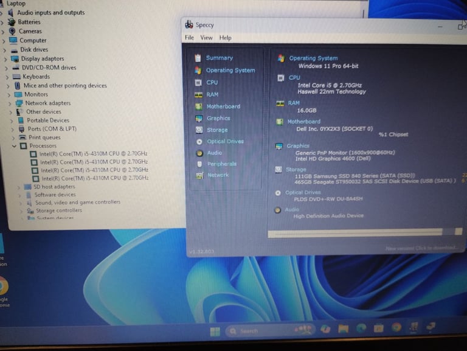
Task: Select RAM section in Speccy sidebar
Action: [x=212, y=94]
